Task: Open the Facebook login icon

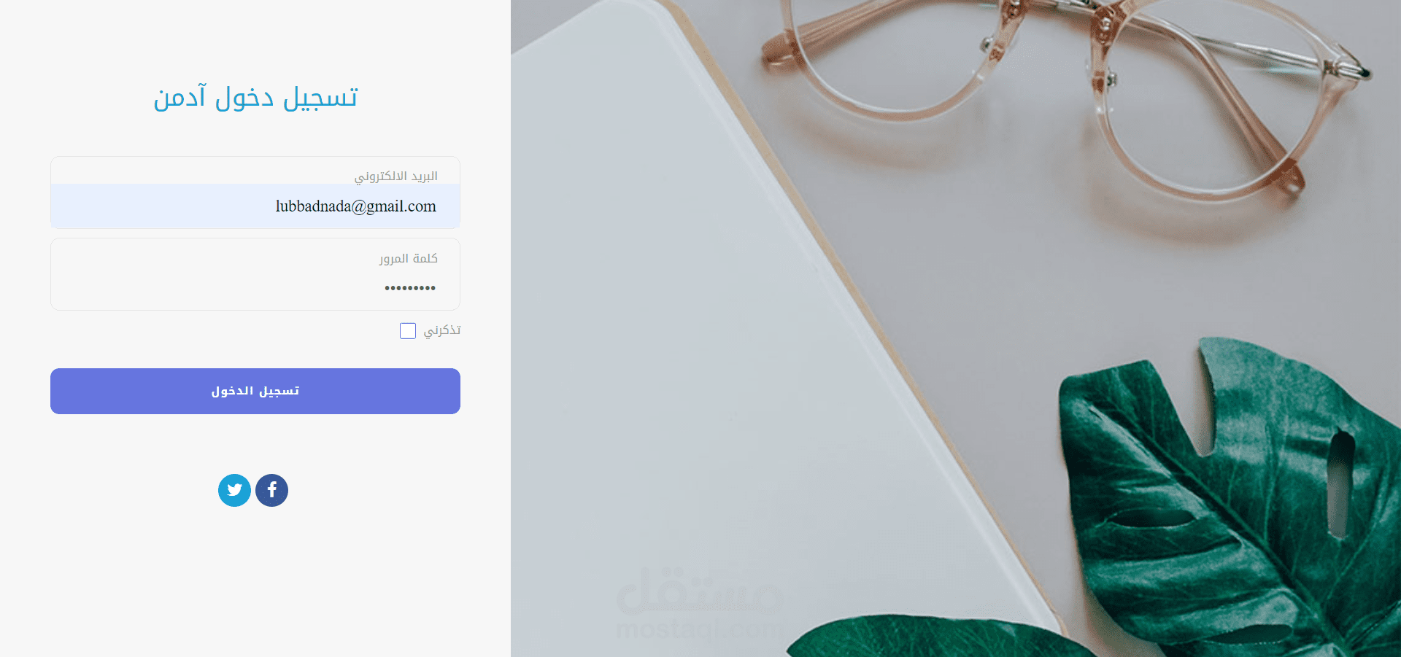Action: 271,490
